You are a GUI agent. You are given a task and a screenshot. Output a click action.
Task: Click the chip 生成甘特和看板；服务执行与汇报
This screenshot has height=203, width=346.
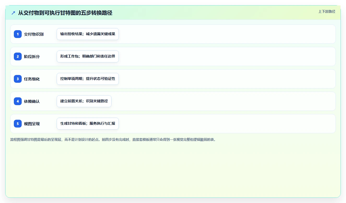click(x=88, y=124)
